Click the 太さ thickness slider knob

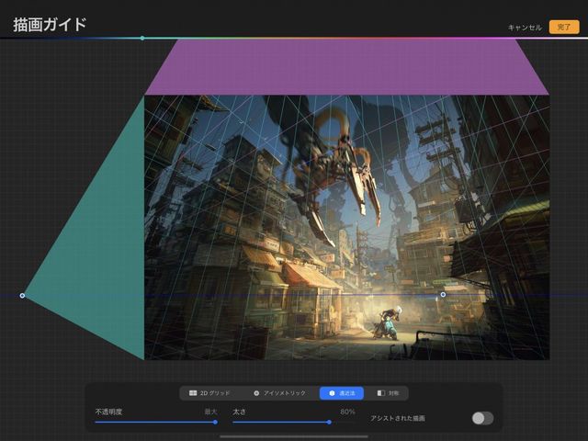[329, 422]
